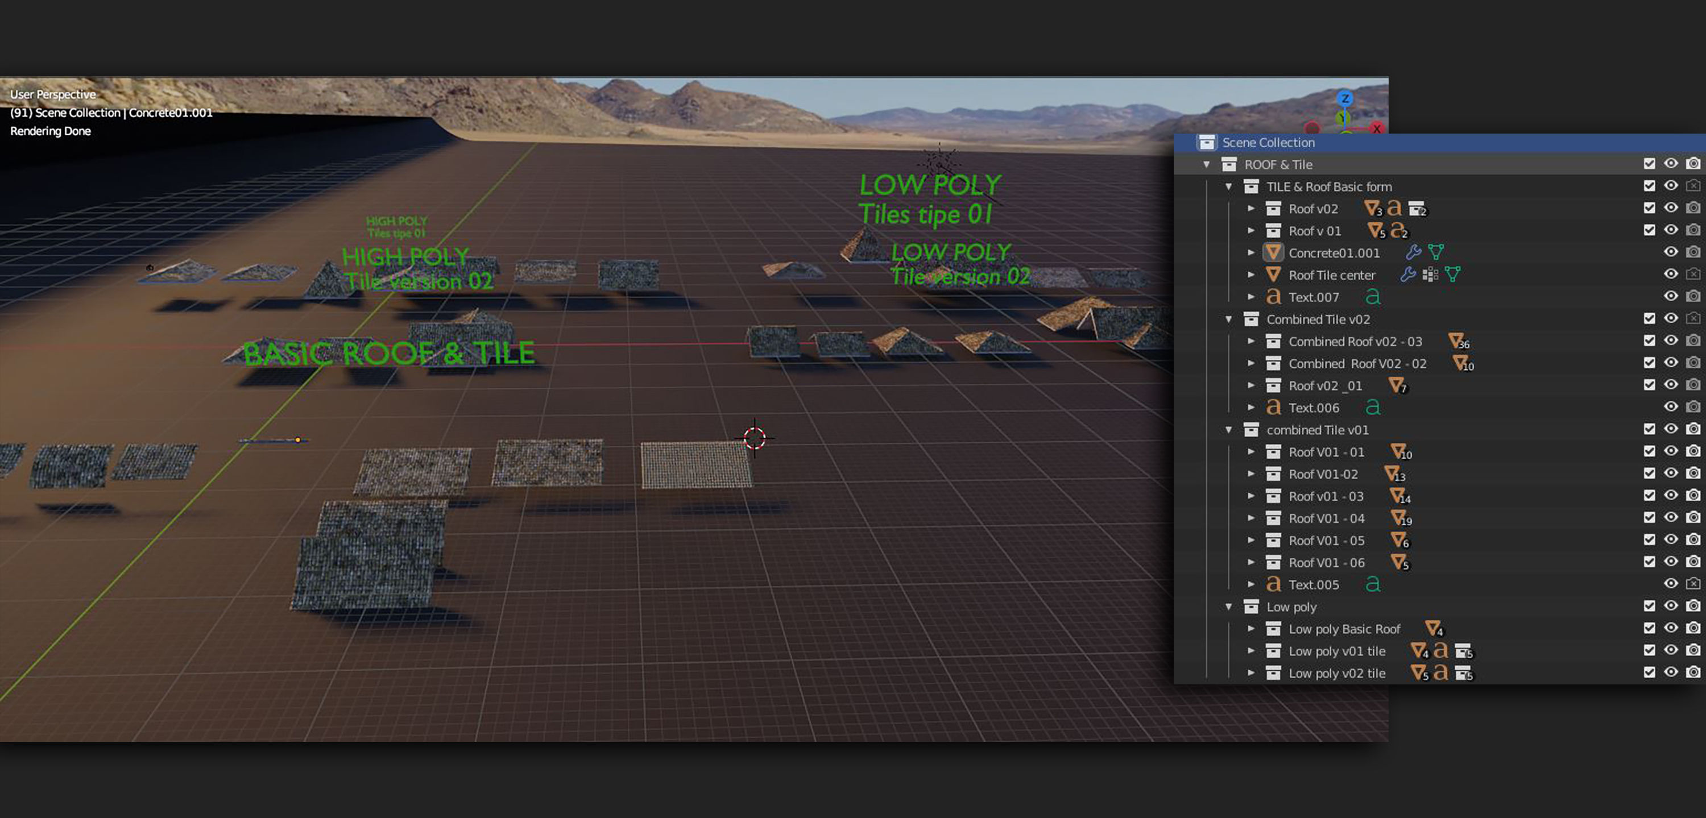Expand Roof v02 _01 collection
Viewport: 1706px width, 818px height.
click(x=1251, y=385)
